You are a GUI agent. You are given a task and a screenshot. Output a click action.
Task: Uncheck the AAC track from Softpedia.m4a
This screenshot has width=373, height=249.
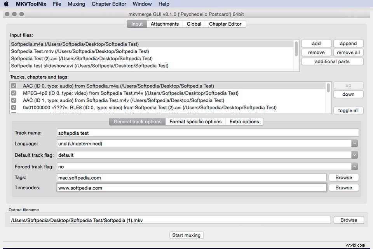[14, 86]
